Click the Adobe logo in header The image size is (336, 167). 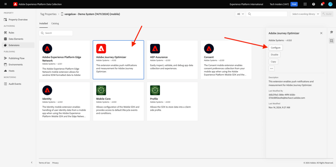click(x=15, y=4)
